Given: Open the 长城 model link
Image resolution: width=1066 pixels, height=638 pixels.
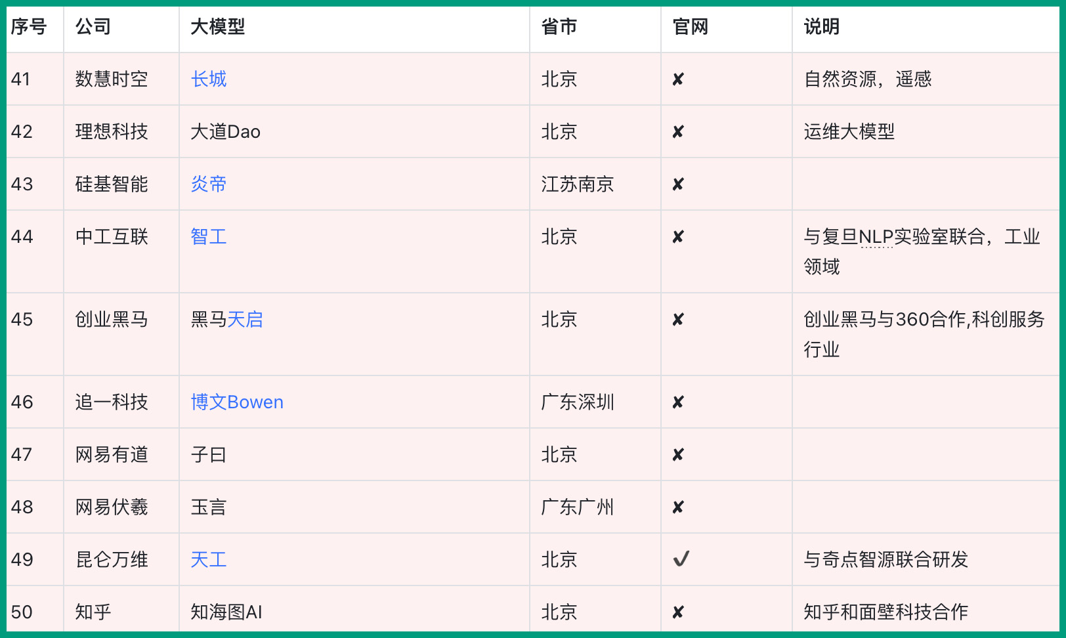Looking at the screenshot, I should point(209,79).
